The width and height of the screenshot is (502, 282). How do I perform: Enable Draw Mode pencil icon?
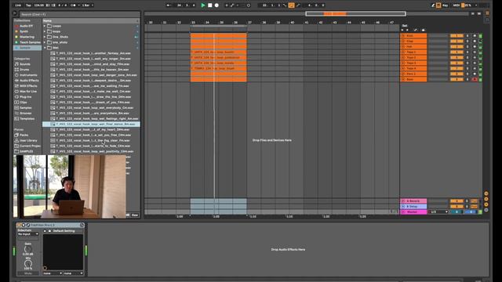click(x=433, y=5)
